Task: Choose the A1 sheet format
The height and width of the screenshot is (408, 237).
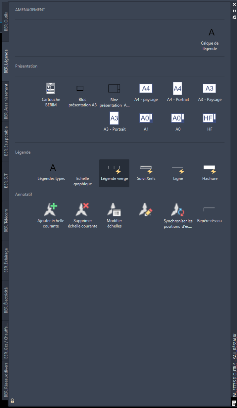Action: [x=146, y=122]
